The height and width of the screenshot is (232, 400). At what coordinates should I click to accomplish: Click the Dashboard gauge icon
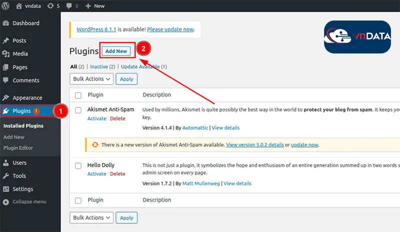point(6,23)
